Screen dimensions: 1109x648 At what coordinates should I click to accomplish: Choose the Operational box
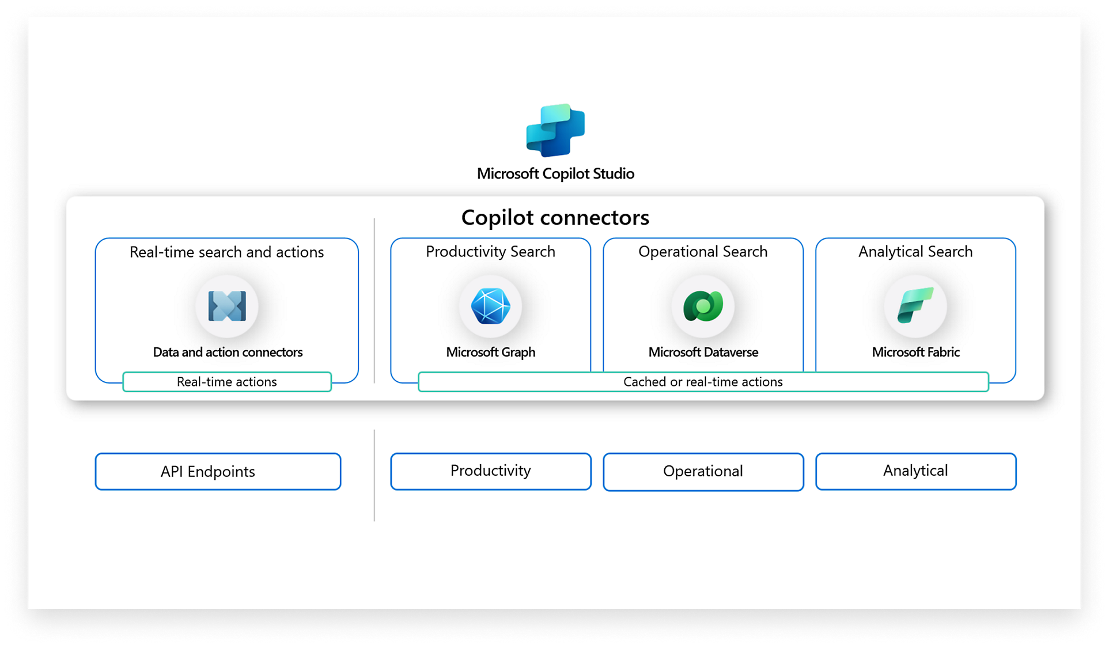click(x=703, y=471)
